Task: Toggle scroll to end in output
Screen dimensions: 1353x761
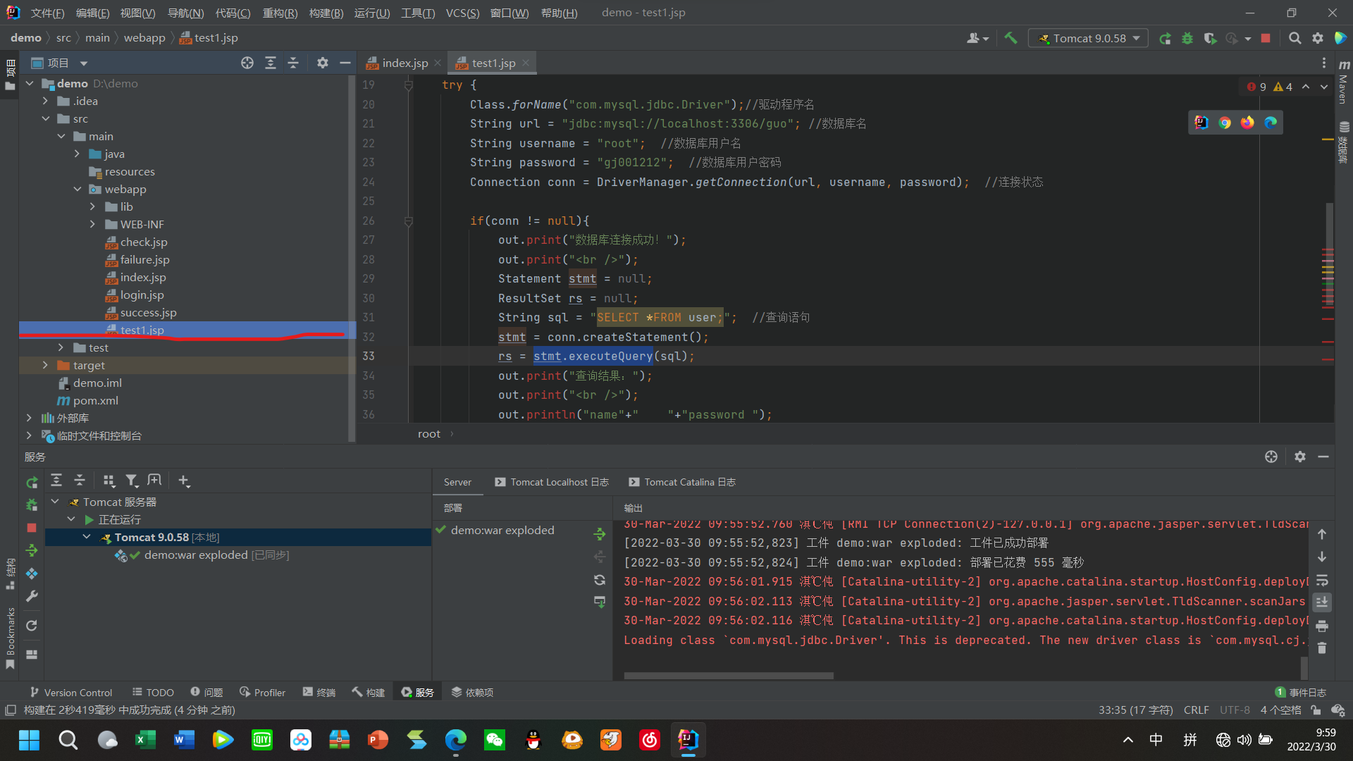Action: [x=1322, y=602]
